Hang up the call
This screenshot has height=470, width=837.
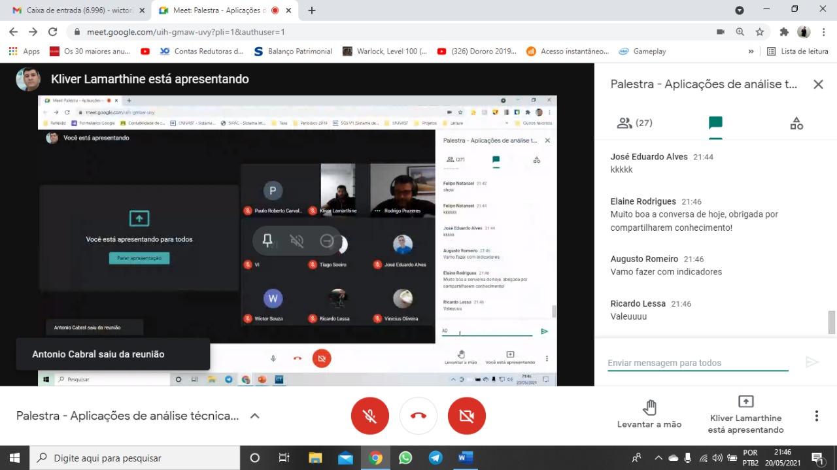point(418,416)
